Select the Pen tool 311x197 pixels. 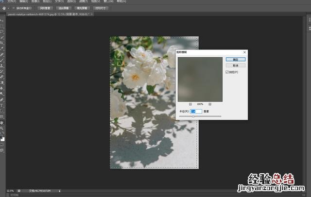1,100
